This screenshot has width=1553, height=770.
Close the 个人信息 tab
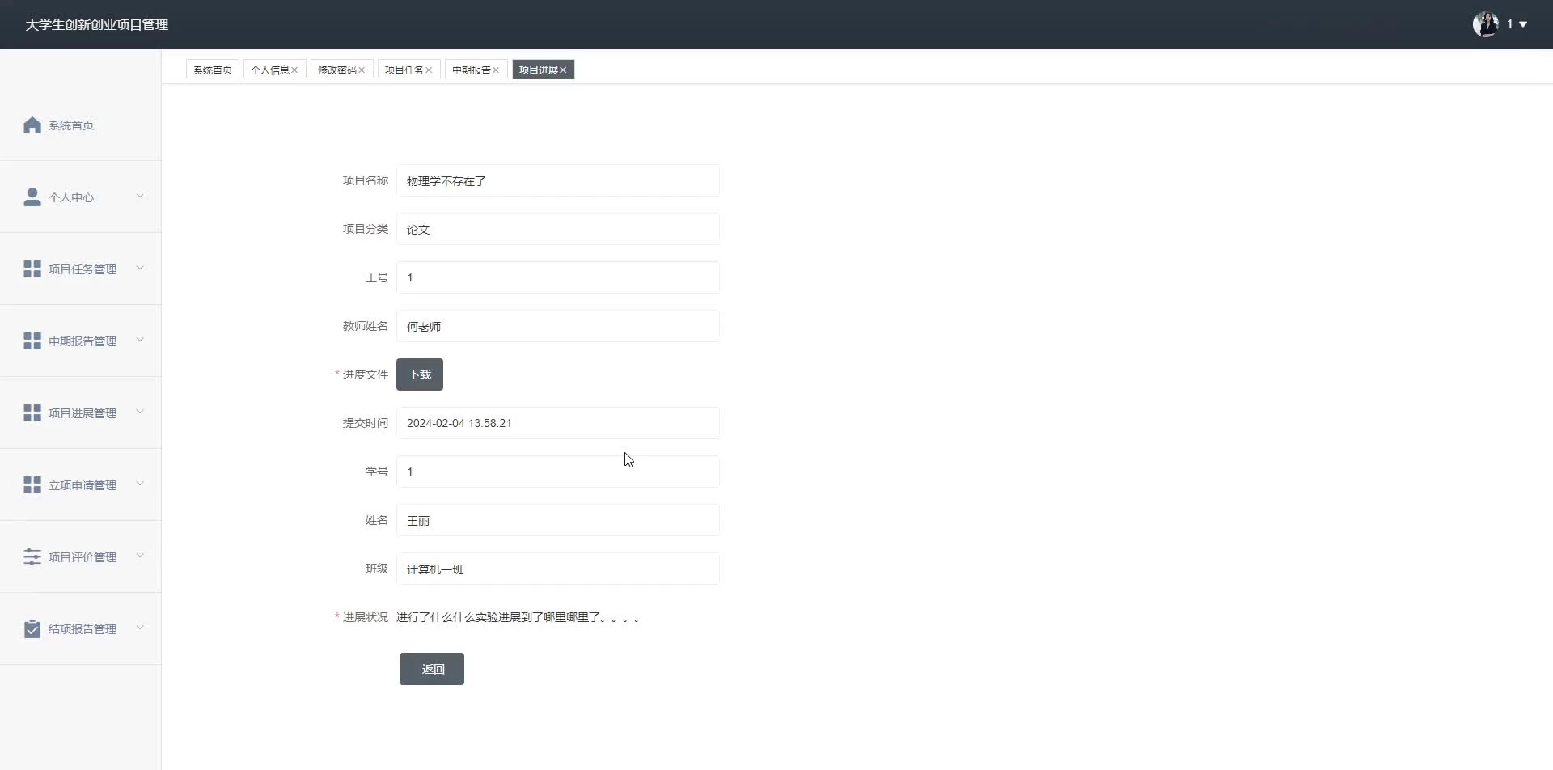pos(294,70)
